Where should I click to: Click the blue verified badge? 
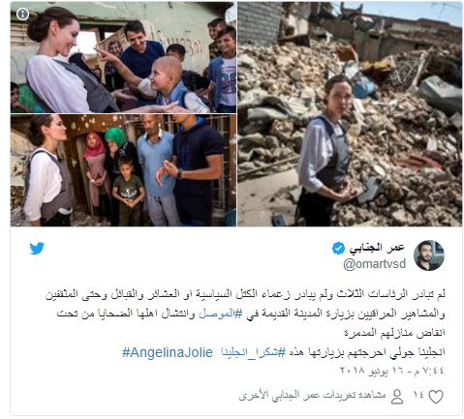pyautogui.click(x=338, y=248)
